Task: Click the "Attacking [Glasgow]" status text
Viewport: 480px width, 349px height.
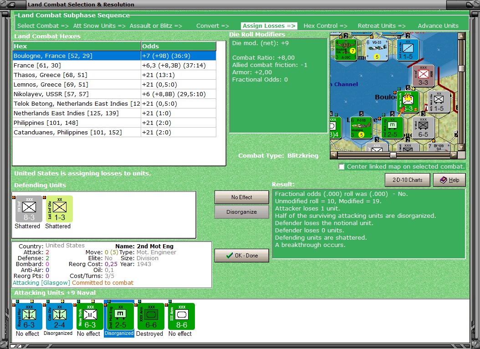Action: point(41,282)
